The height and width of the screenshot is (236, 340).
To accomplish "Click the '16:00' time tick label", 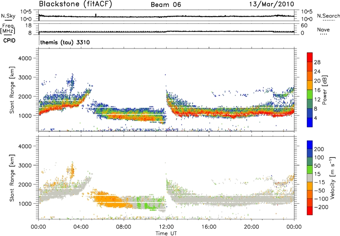I will coord(209,227).
